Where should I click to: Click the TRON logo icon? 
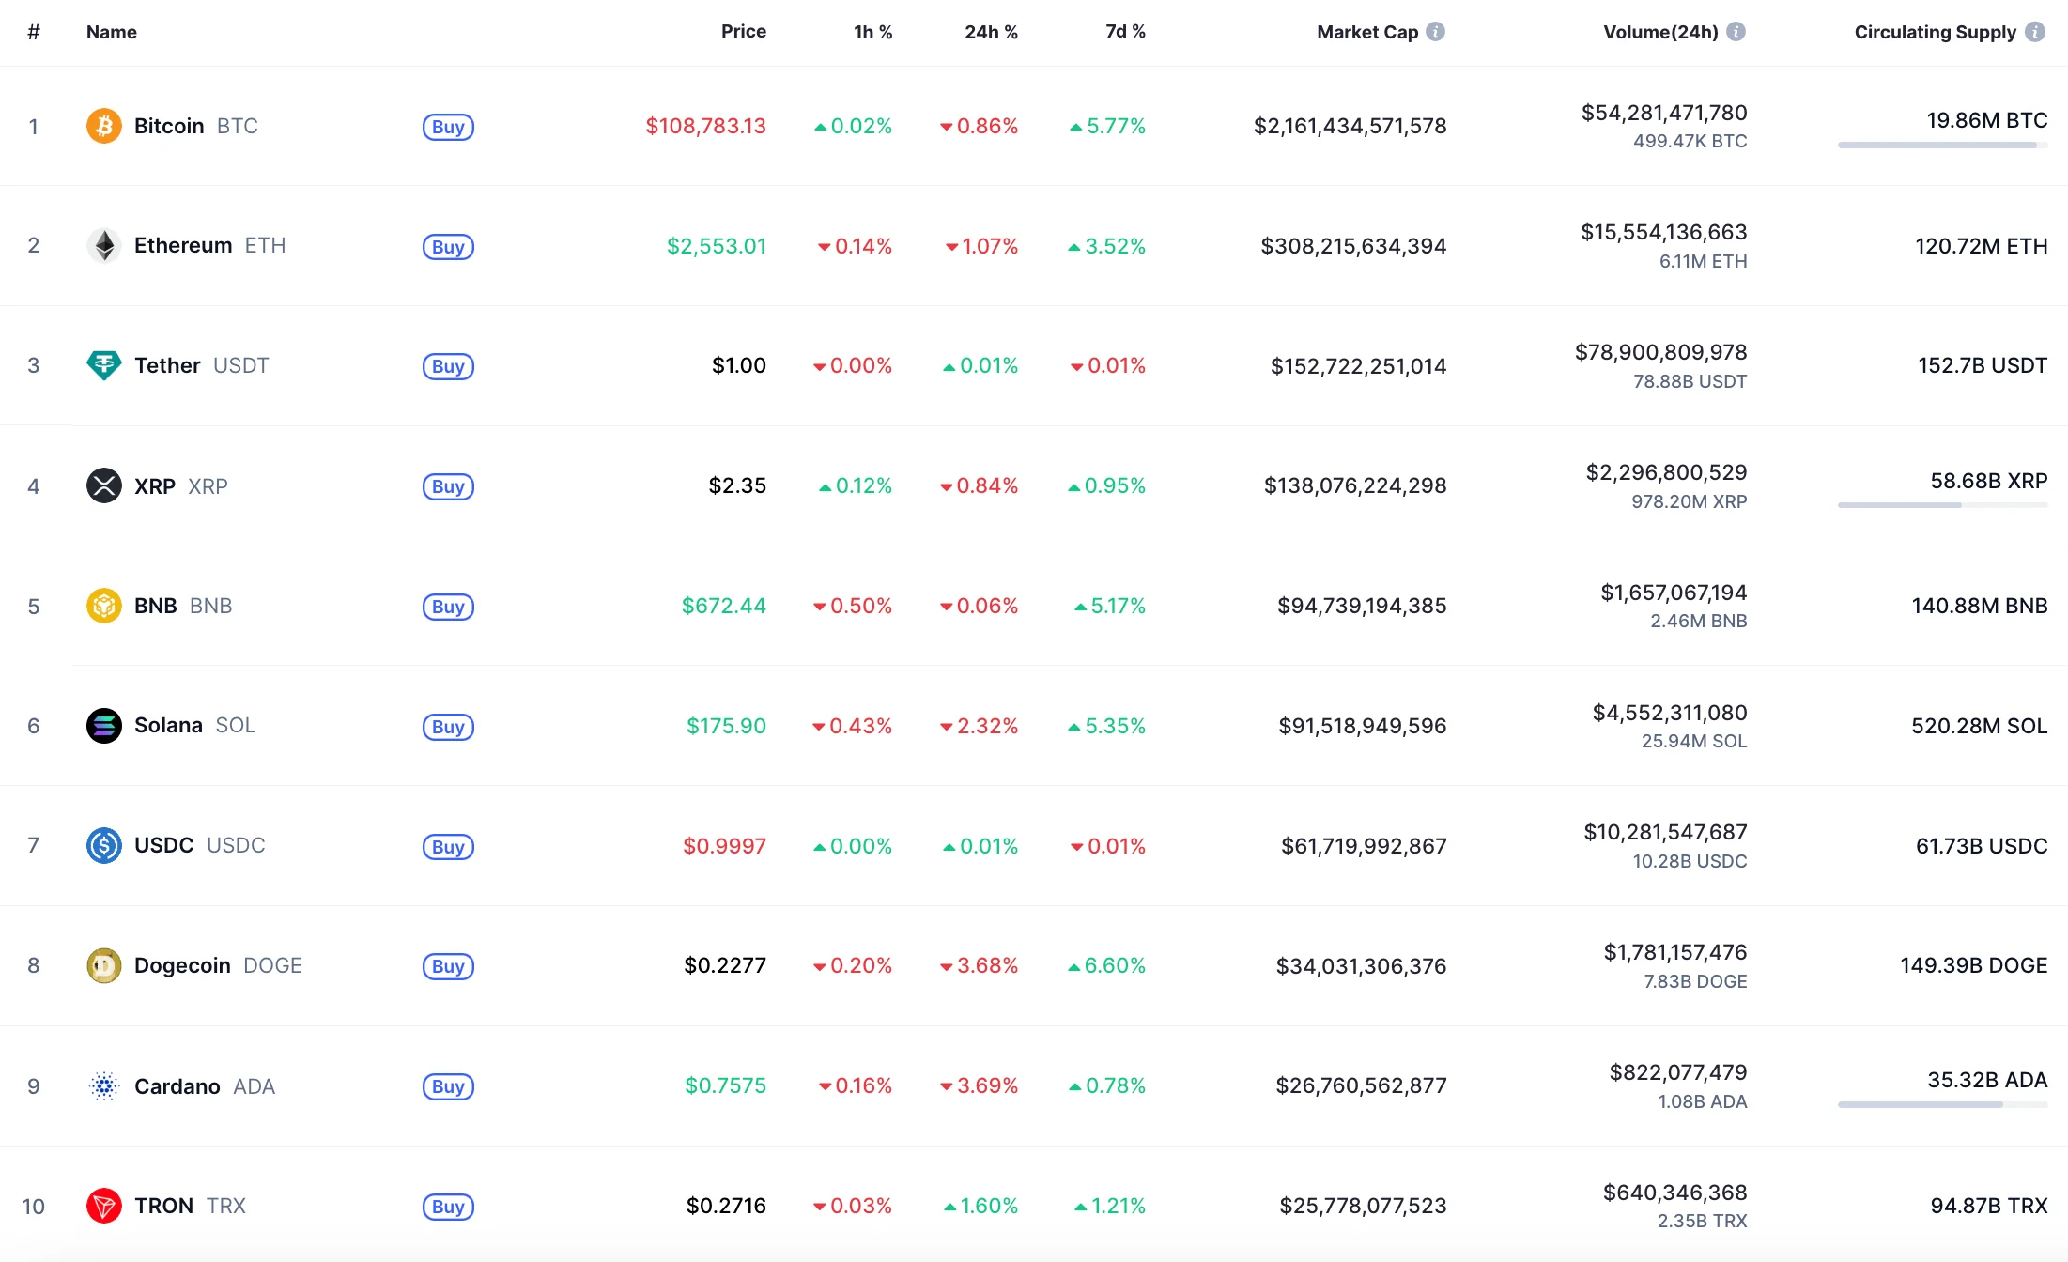coord(104,1206)
